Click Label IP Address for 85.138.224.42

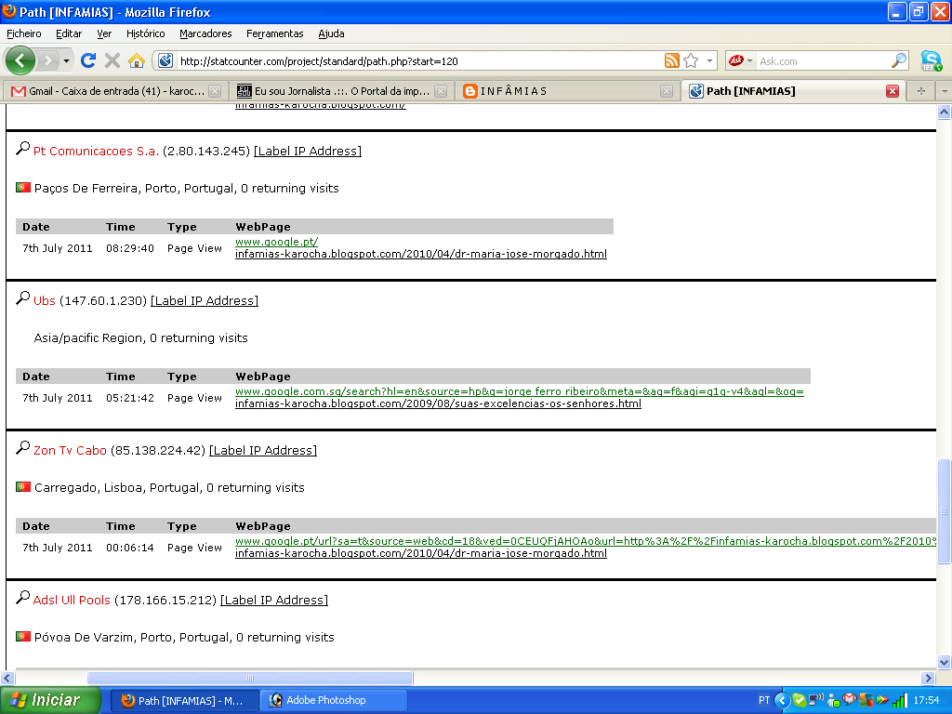pyautogui.click(x=263, y=451)
